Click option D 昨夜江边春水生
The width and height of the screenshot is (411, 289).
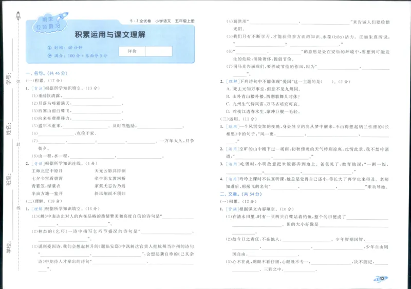pyautogui.click(x=263, y=111)
